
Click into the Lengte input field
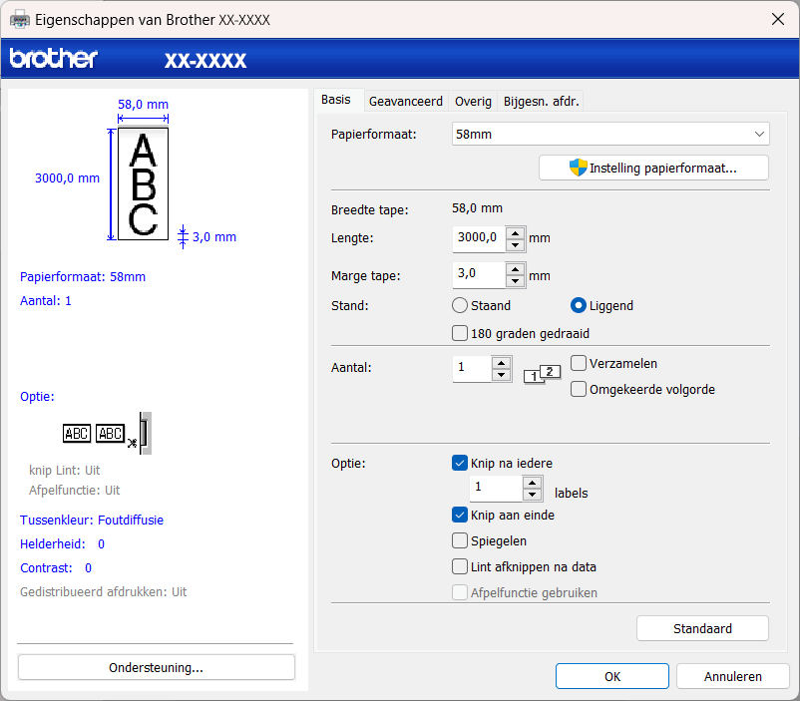coord(478,238)
